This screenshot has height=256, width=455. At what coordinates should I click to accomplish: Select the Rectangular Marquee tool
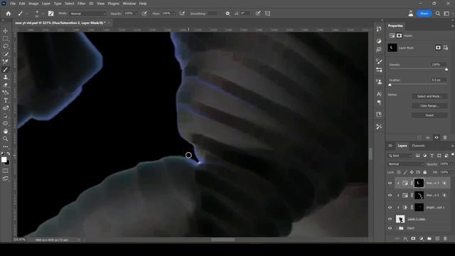(6, 38)
